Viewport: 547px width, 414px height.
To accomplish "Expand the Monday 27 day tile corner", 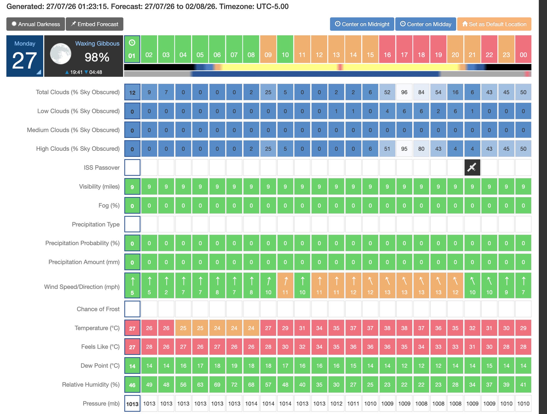I will point(39,72).
